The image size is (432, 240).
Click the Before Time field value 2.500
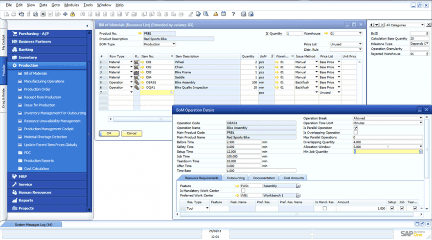pyautogui.click(x=243, y=142)
